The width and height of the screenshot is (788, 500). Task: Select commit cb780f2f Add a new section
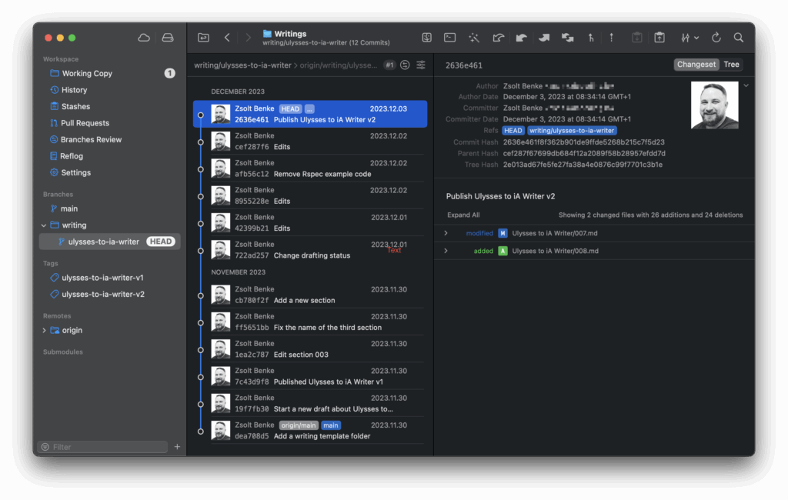tap(310, 295)
